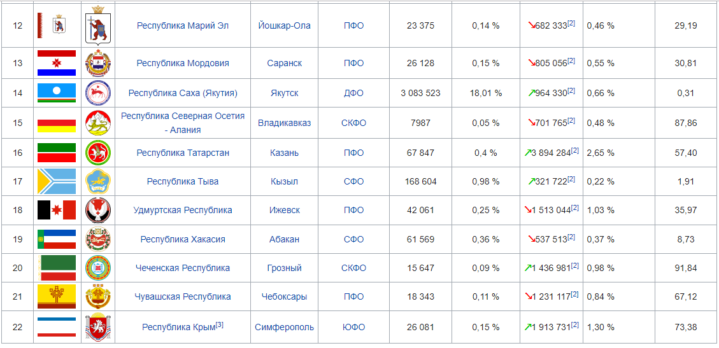Open the Khakassia coat of arms image
This screenshot has width=719, height=348.
[x=98, y=239]
